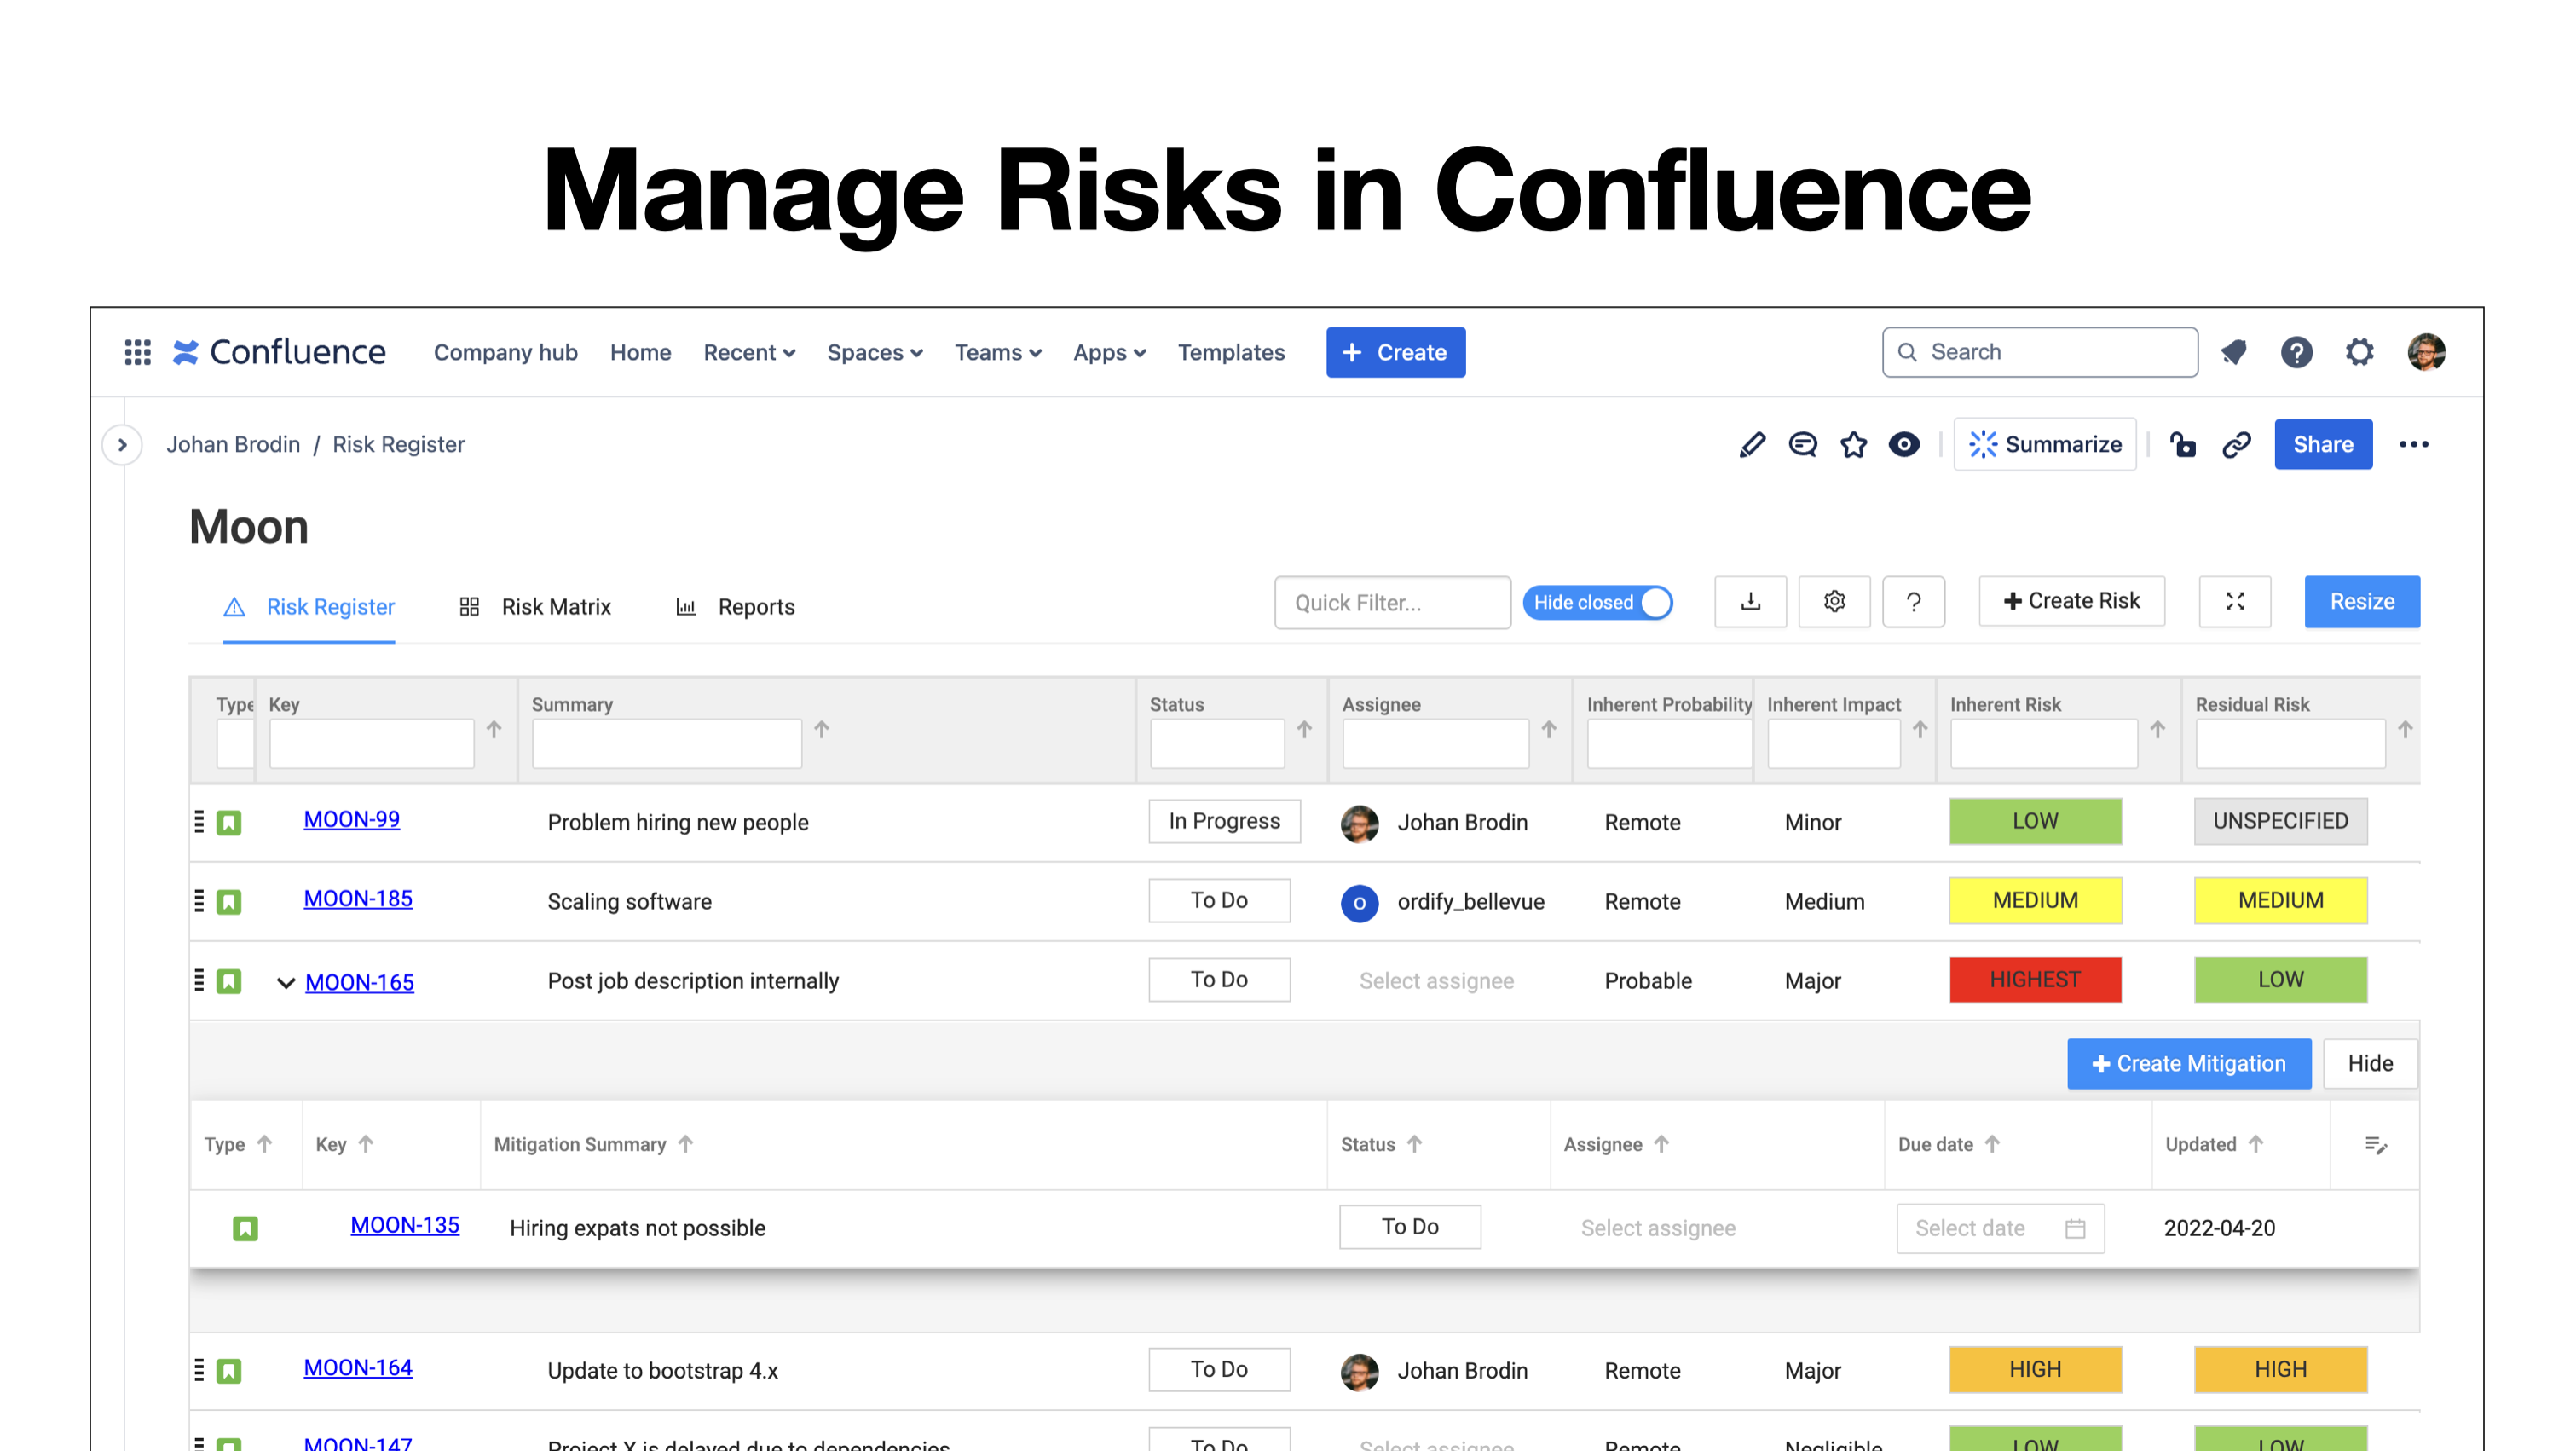This screenshot has width=2576, height=1451.
Task: Switch to the Risk Matrix tab
Action: 555,606
